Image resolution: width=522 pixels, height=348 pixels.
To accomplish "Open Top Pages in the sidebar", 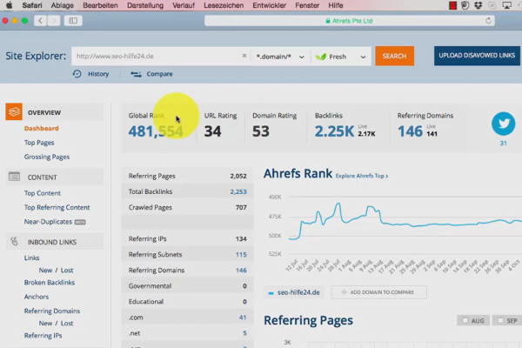I will [x=39, y=143].
